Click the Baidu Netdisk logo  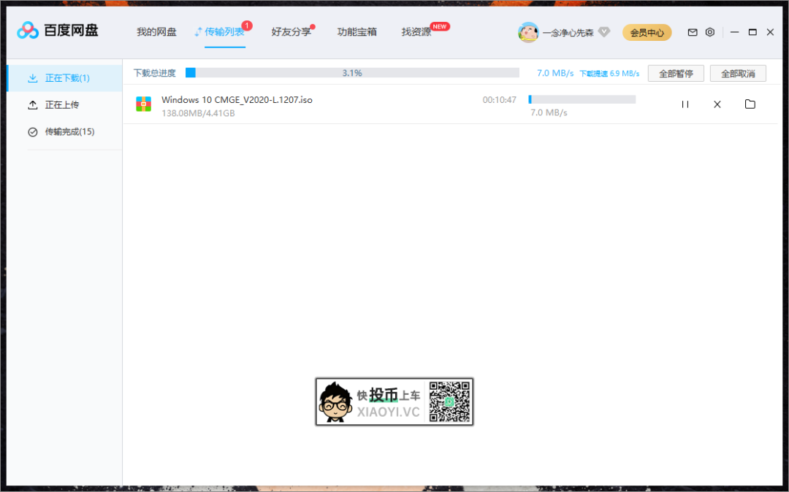click(58, 31)
